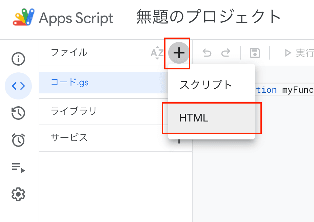Redo the last undone edit

225,53
